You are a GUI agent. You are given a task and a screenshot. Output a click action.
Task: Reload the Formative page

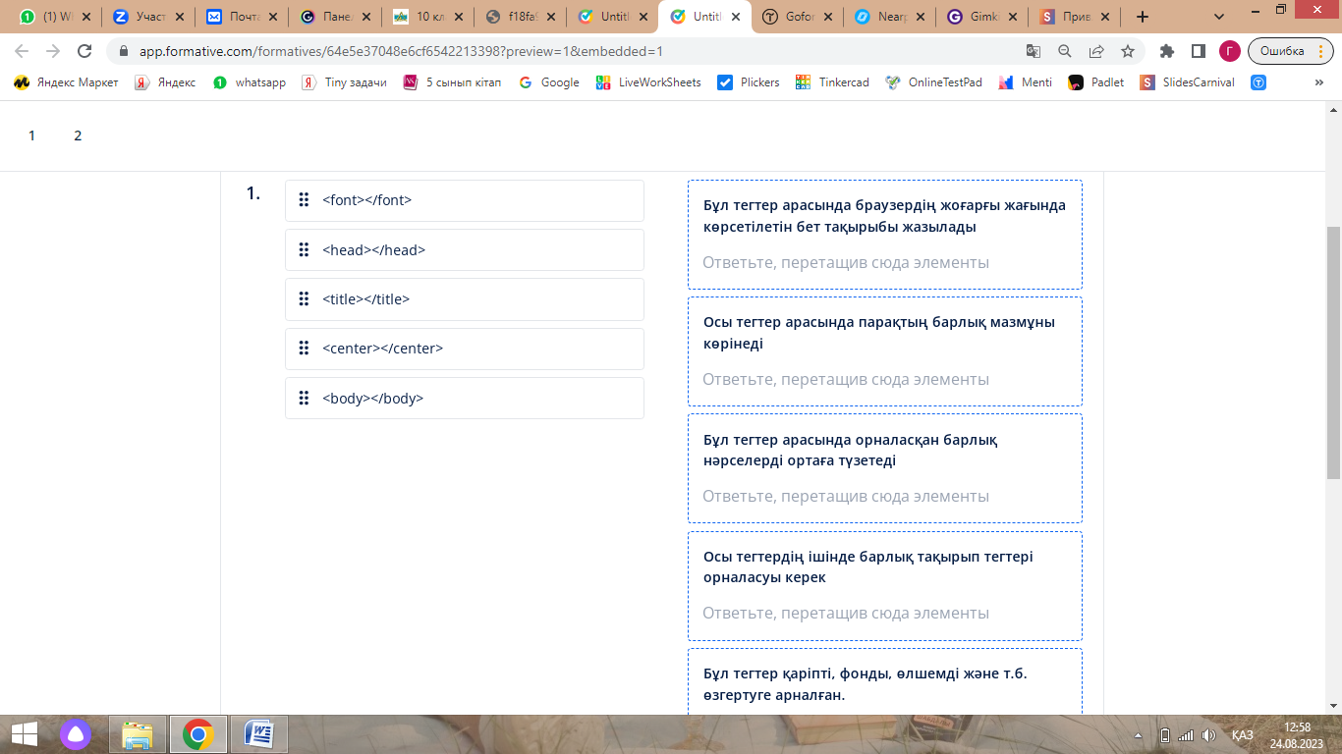(x=84, y=51)
